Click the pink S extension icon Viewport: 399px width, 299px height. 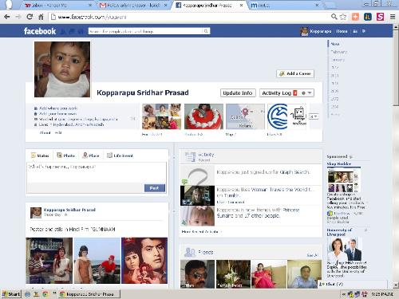pyautogui.click(x=380, y=17)
